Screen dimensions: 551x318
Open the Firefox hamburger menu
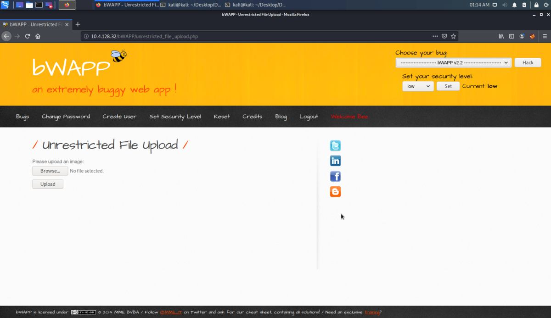(x=545, y=36)
